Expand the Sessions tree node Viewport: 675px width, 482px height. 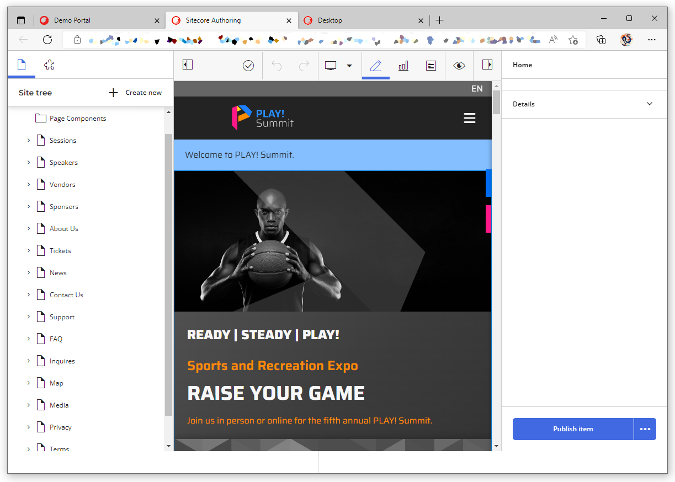click(29, 140)
